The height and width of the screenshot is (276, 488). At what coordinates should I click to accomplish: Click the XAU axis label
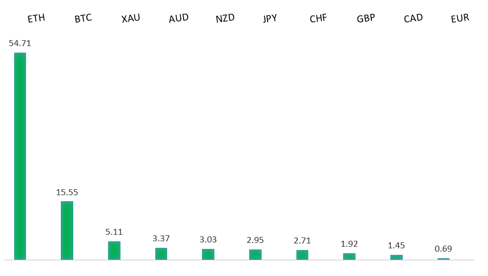(x=131, y=18)
